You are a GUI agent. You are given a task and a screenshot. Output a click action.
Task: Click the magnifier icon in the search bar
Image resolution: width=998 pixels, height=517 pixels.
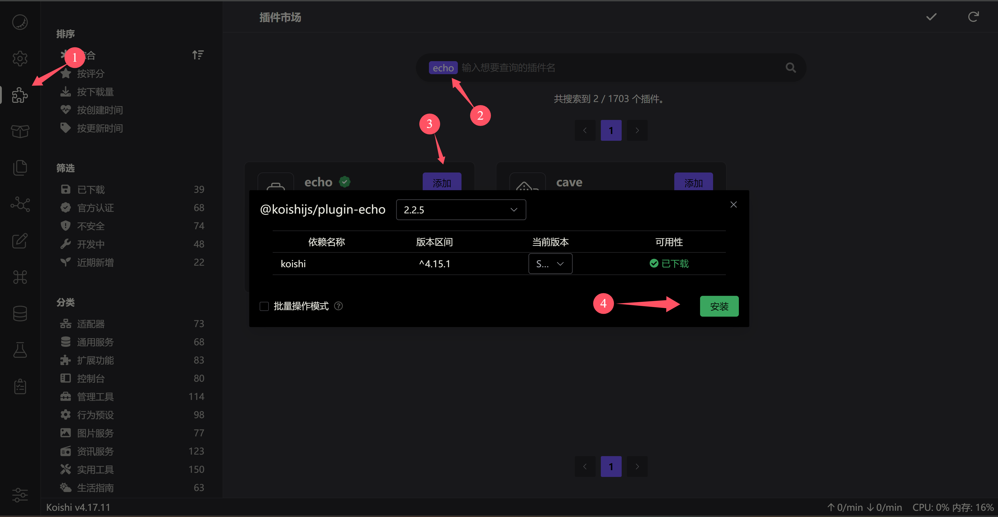pyautogui.click(x=791, y=68)
